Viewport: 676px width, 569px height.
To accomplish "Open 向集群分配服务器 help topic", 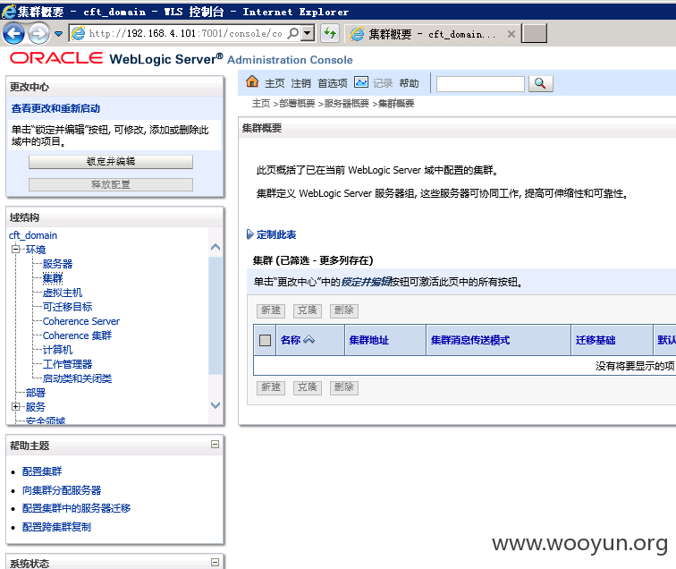I will click(x=62, y=490).
